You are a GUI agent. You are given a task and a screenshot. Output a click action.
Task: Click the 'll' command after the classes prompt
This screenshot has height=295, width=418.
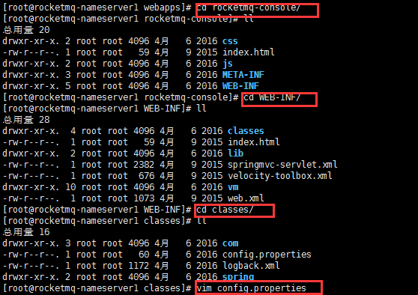click(202, 221)
